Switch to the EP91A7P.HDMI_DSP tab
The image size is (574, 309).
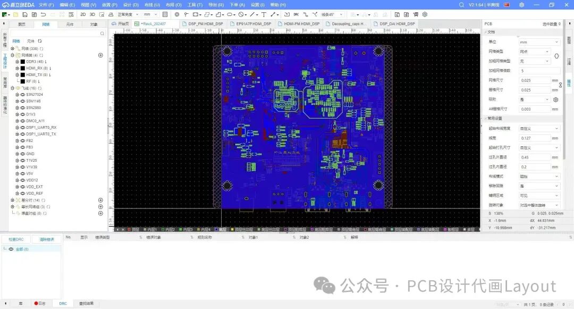point(251,24)
